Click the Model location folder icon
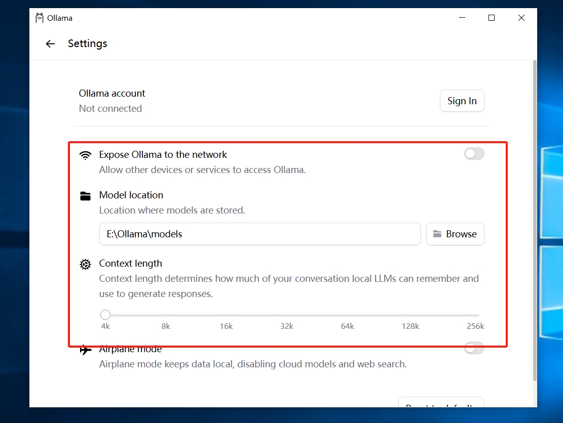Viewport: 563px width, 423px height. point(85,196)
